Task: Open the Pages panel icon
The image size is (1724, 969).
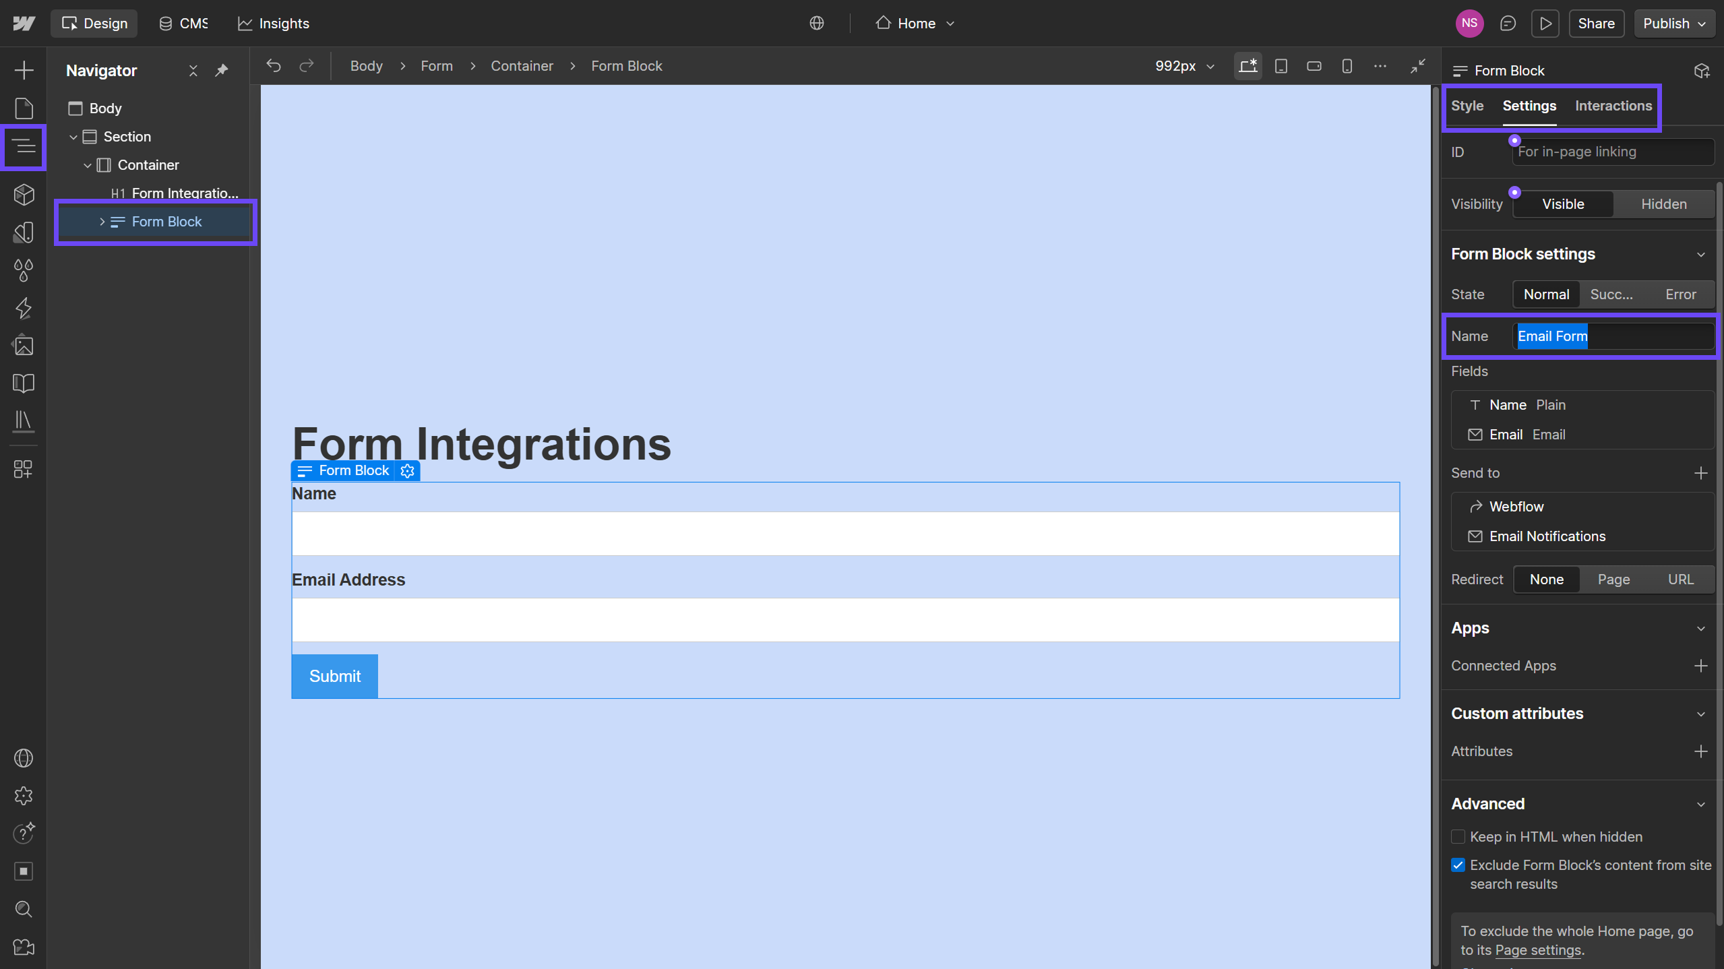Action: 24,108
